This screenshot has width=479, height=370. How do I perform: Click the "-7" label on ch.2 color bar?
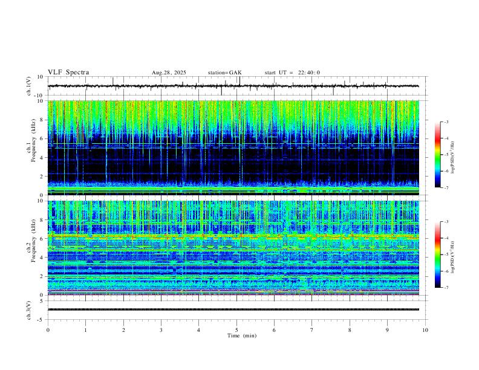pos(446,287)
